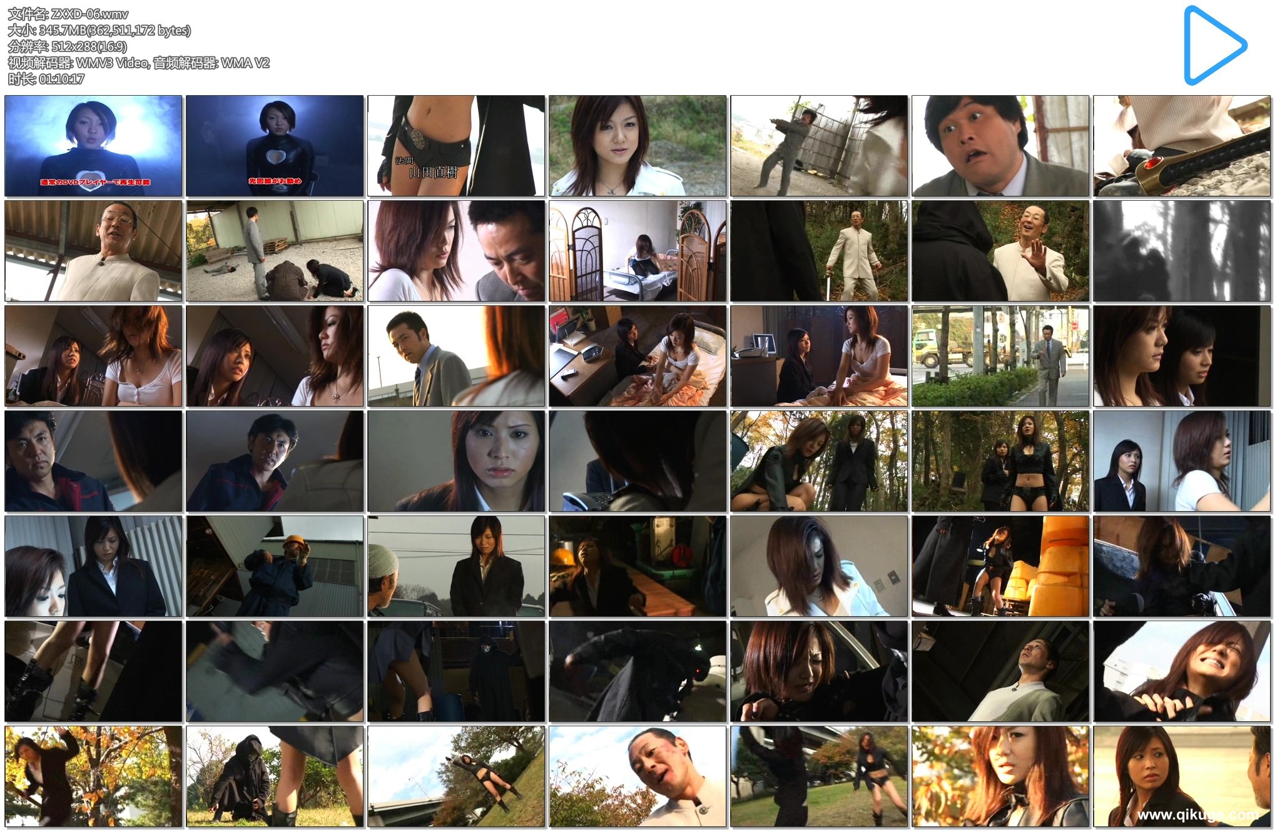Screen dimensions: 1275x832
Task: Click the worker in orange hard hat thumbnail
Action: point(275,566)
